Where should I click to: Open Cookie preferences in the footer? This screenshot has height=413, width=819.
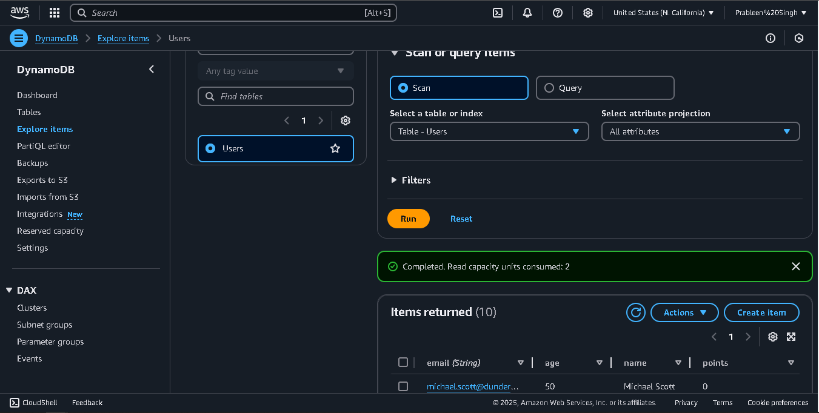click(x=778, y=403)
